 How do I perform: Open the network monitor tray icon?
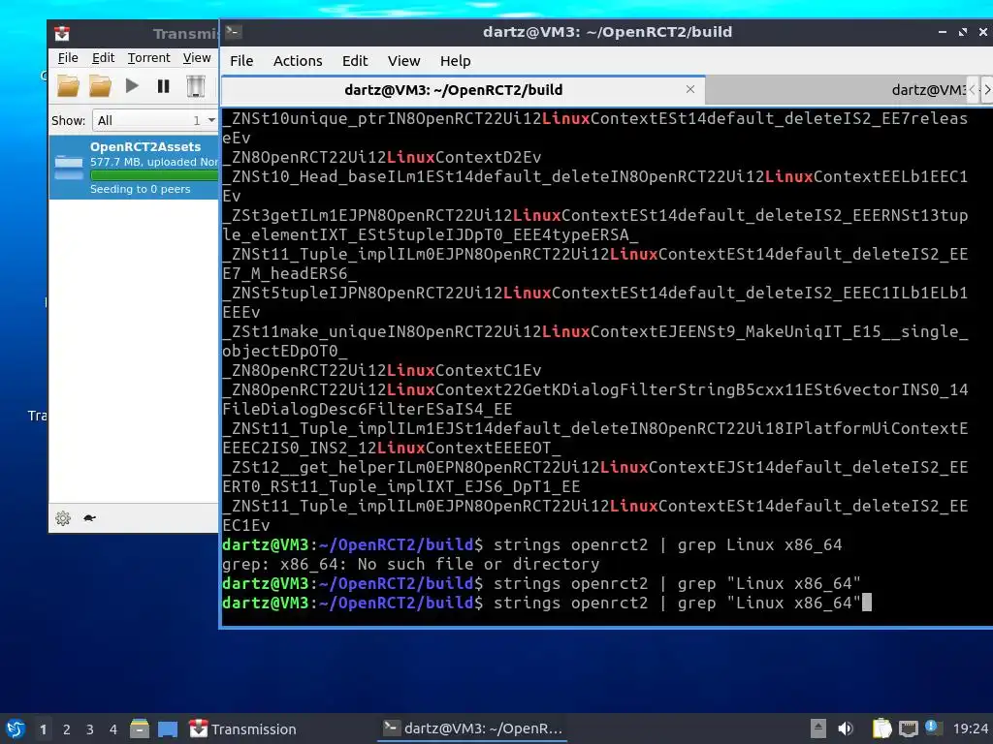pyautogui.click(x=909, y=728)
